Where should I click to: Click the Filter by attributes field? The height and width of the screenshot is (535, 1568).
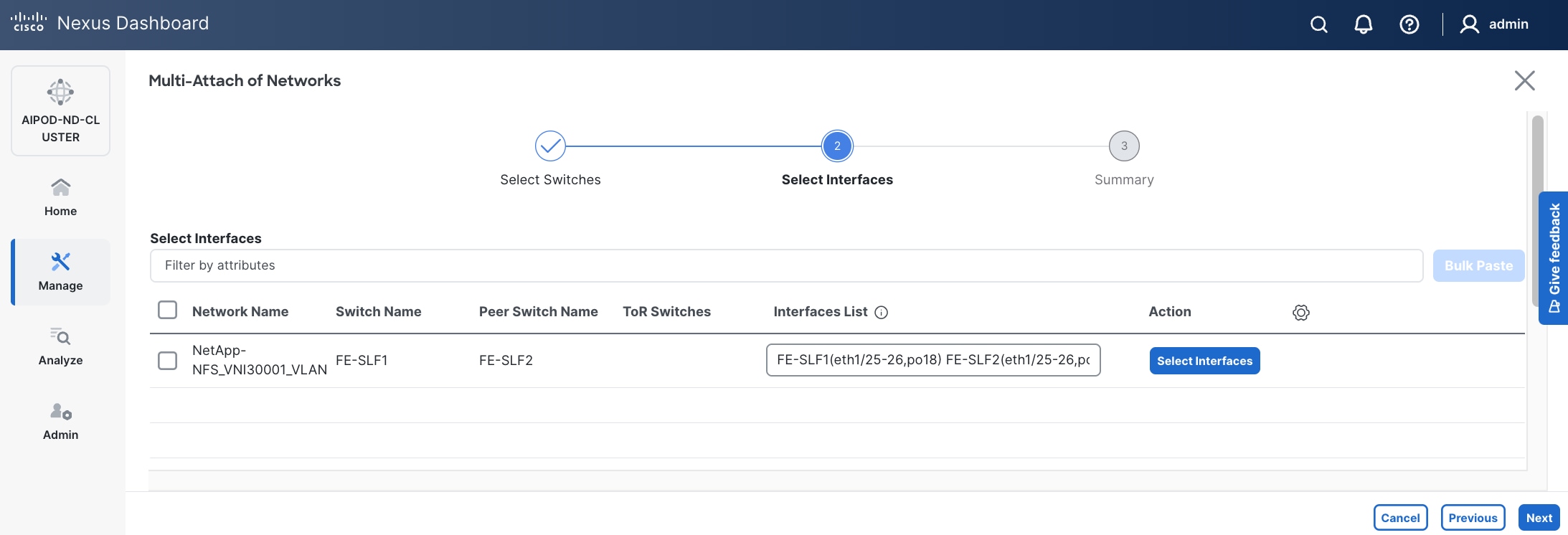[786, 265]
